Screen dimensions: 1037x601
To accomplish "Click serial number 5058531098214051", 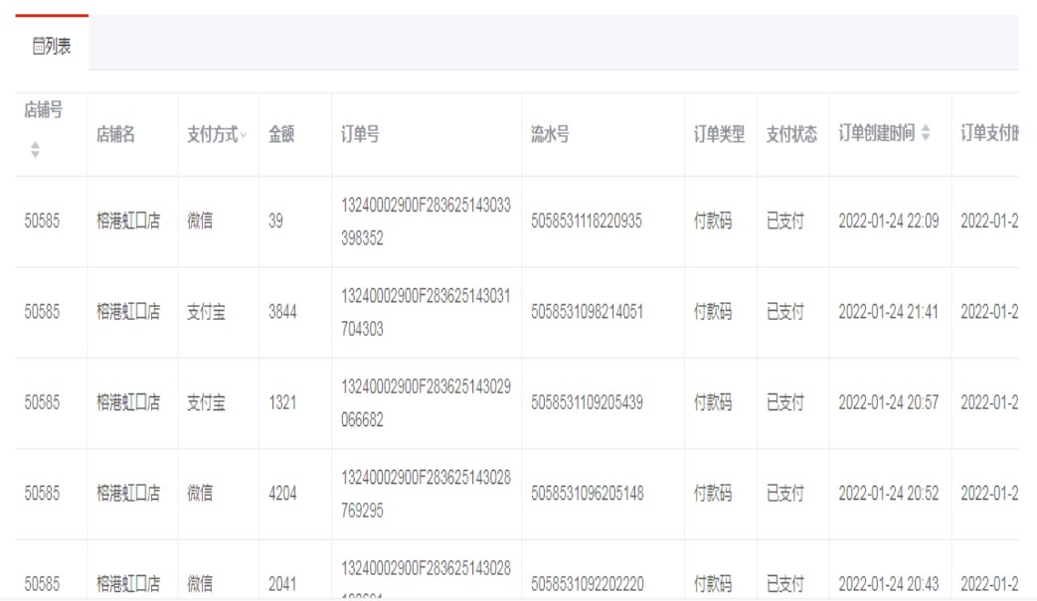I will [587, 312].
